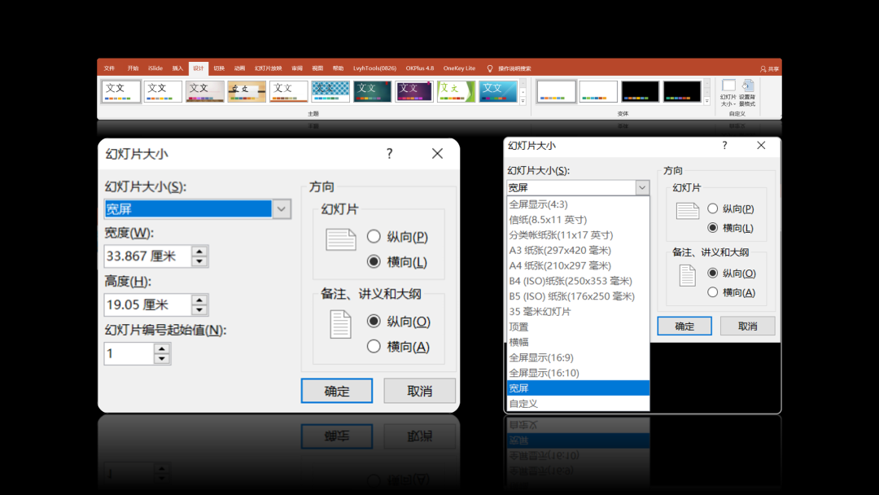
Task: Select the teal patterned theme thumbnail
Action: pyautogui.click(x=330, y=91)
